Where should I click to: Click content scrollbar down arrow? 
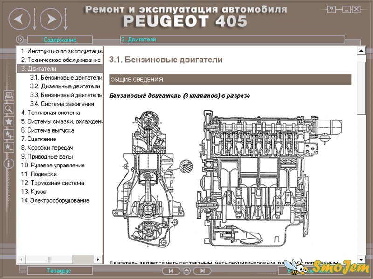[361, 259]
